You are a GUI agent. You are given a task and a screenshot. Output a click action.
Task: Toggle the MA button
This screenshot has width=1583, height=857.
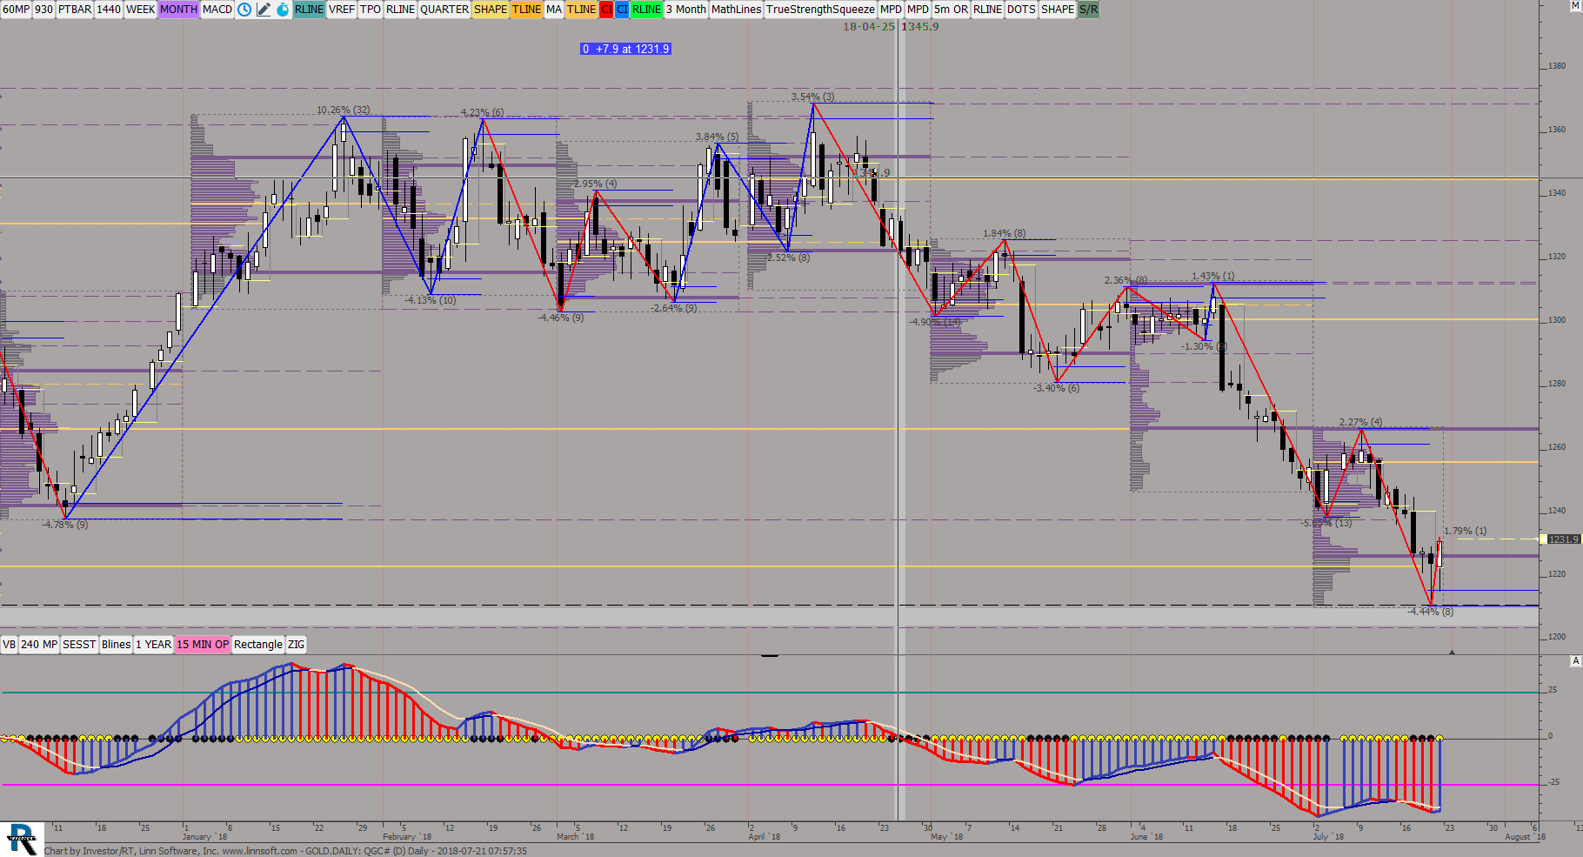(554, 10)
